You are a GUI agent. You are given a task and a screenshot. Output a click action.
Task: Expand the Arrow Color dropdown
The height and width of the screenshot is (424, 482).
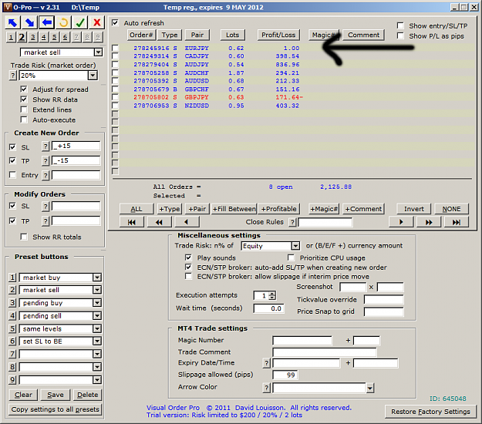[x=370, y=388]
